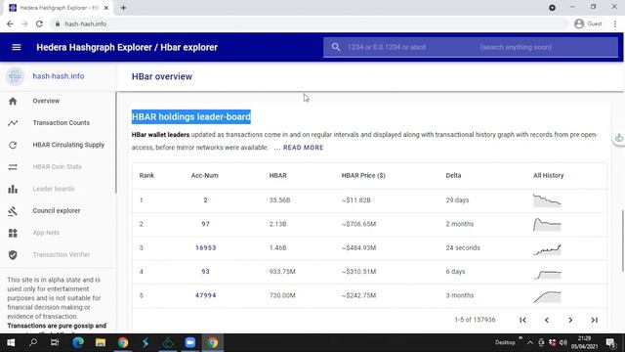Open account number 2
The image size is (625, 352).
(205, 199)
